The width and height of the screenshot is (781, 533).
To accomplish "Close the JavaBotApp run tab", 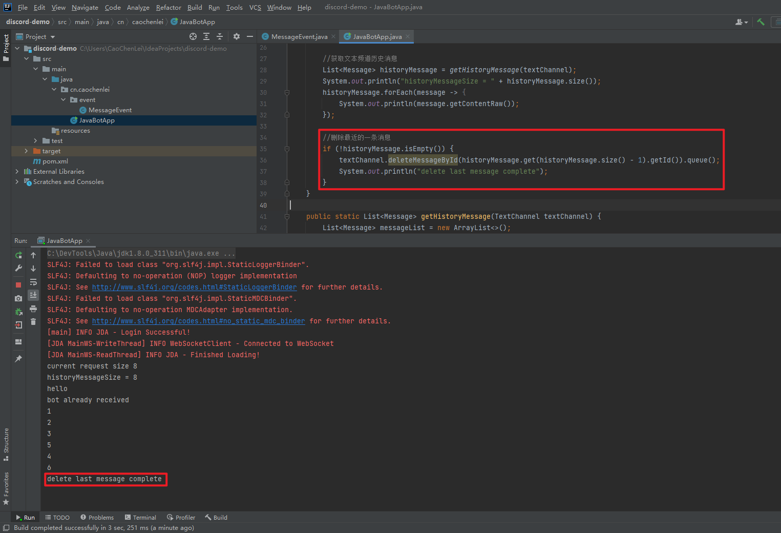I will (x=88, y=241).
